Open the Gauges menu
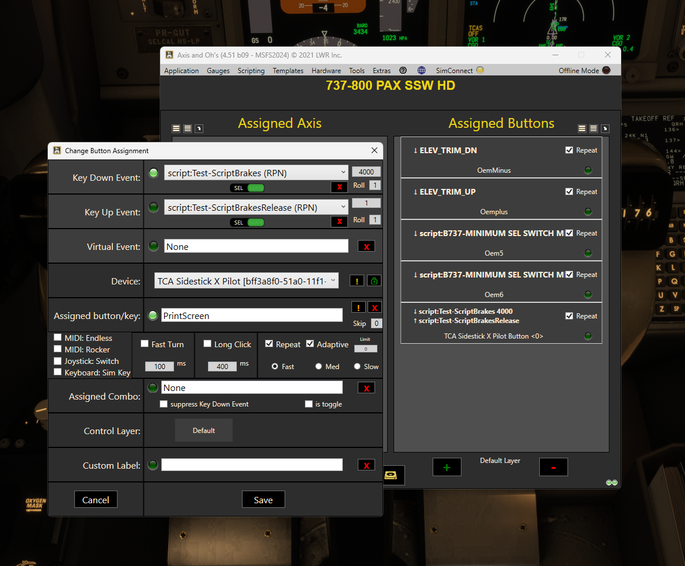685x566 pixels. click(x=218, y=70)
